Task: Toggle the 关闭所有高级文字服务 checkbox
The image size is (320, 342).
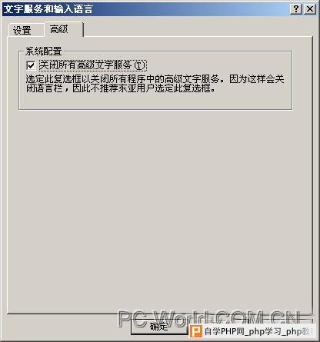Action: [31, 65]
